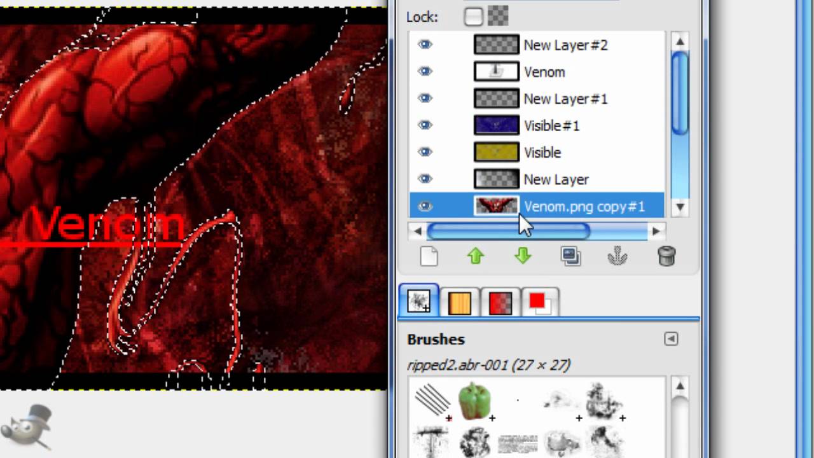
Task: Select the layer named Venom
Action: click(x=544, y=72)
